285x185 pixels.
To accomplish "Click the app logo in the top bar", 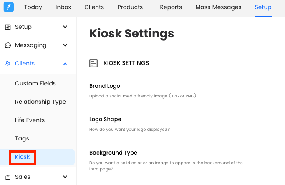I will (x=9, y=7).
